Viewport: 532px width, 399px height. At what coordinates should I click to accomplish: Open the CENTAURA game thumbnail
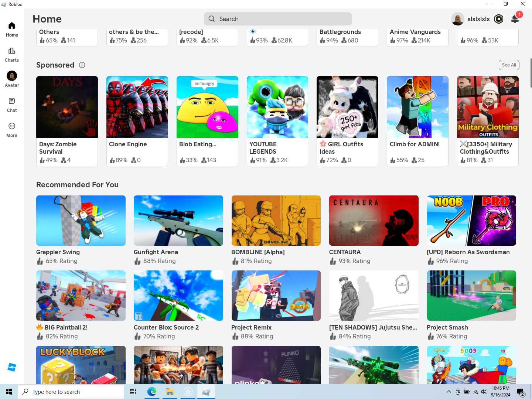374,221
